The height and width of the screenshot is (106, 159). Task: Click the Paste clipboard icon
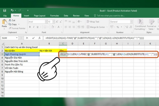tap(5, 22)
